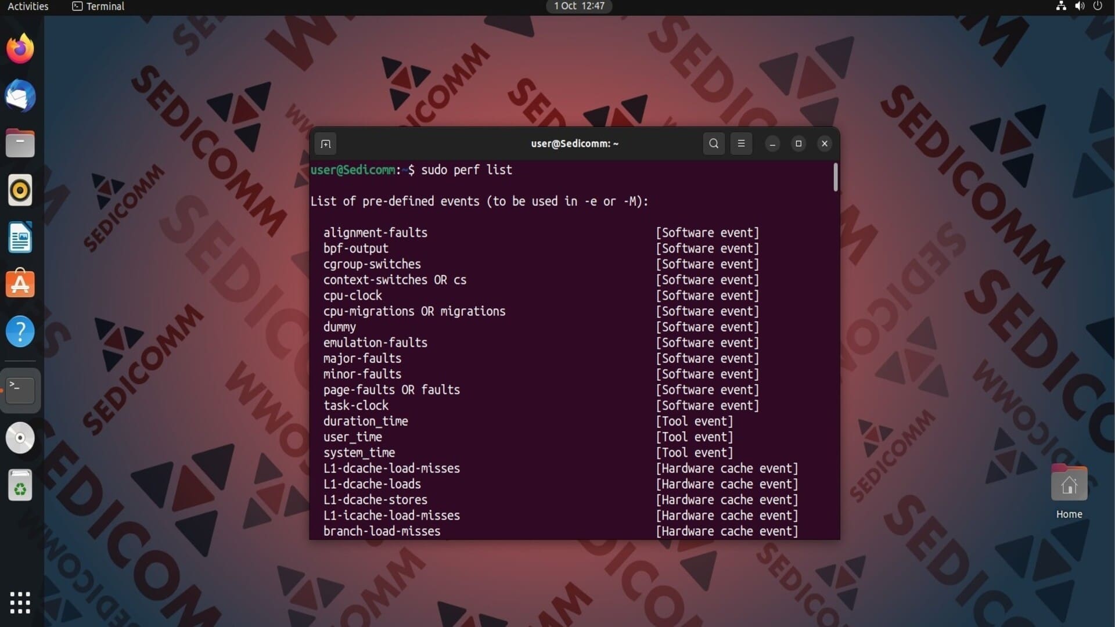Open the Home folder on the desktop
This screenshot has width=1115, height=627.
[1069, 492]
